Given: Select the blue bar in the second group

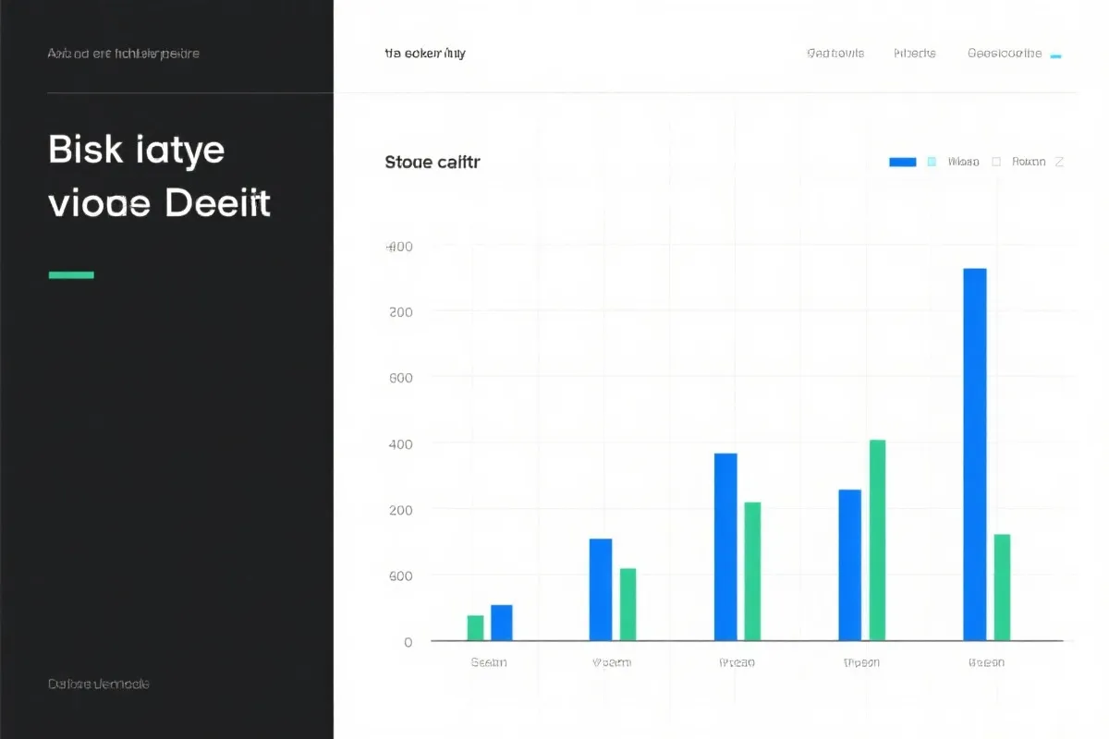Looking at the screenshot, I should tap(601, 588).
